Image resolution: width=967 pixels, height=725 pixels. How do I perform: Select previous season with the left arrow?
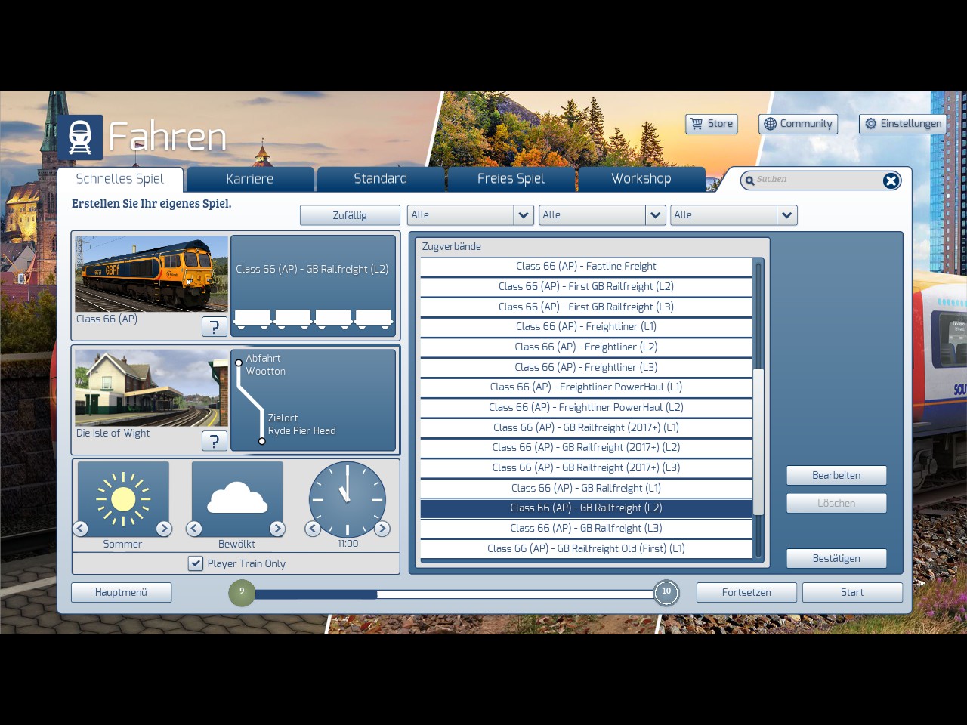81,529
